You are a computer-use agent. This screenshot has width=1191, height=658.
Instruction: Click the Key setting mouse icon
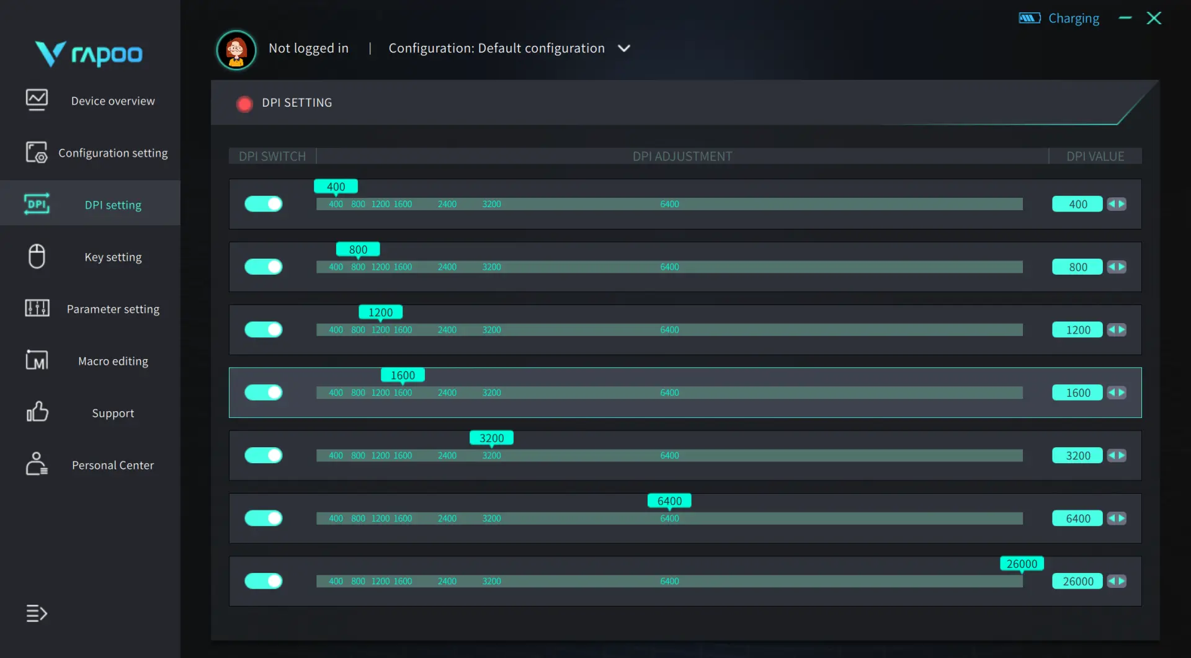[x=37, y=256]
